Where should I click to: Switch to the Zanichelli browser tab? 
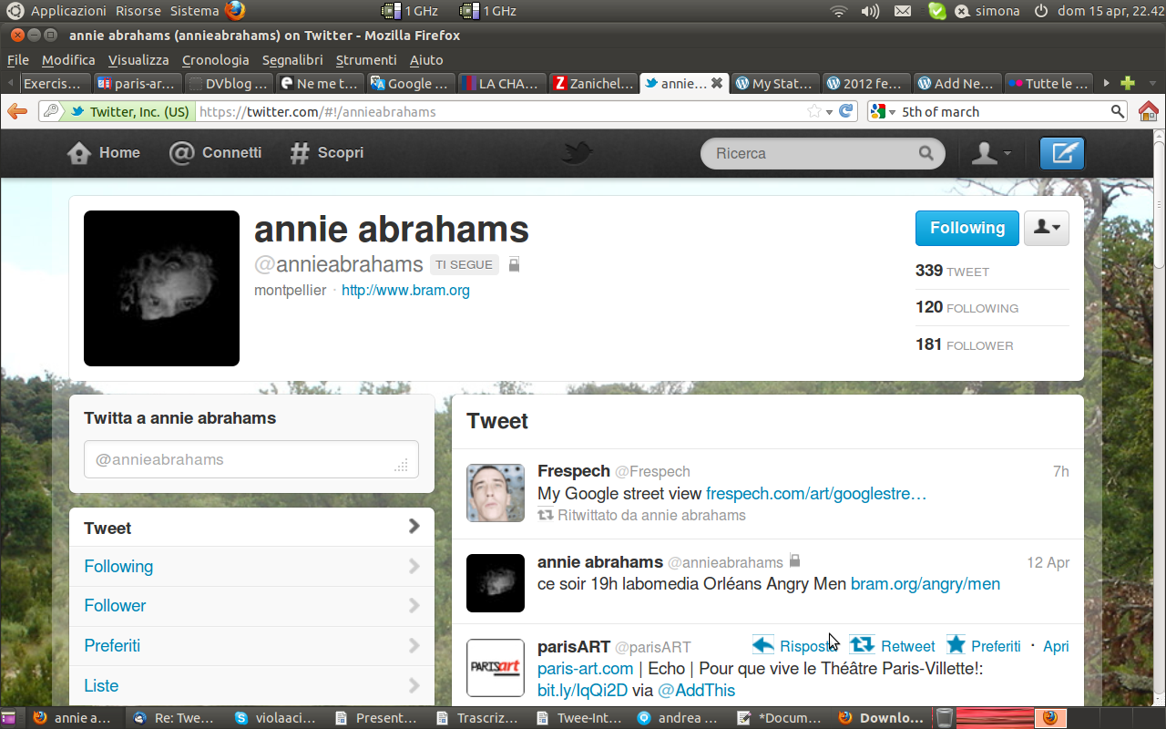(593, 83)
